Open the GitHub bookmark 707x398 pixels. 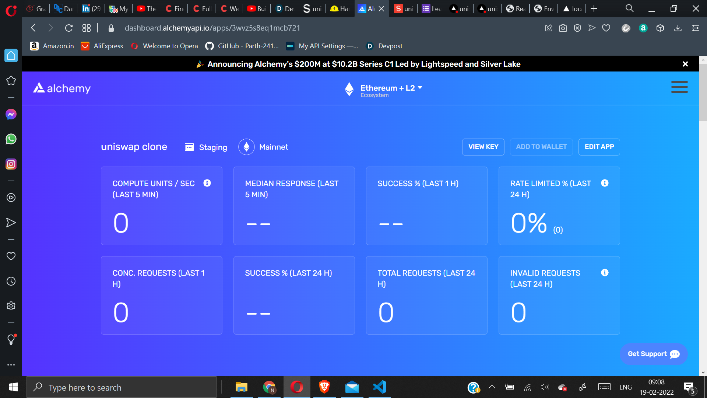click(242, 46)
